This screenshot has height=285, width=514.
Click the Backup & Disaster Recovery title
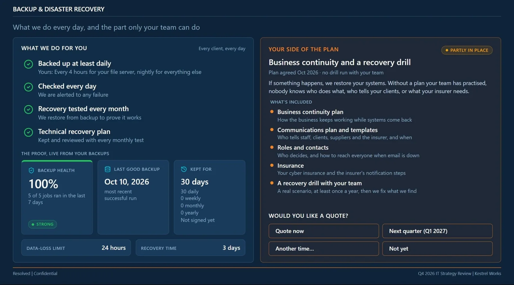pyautogui.click(x=58, y=9)
